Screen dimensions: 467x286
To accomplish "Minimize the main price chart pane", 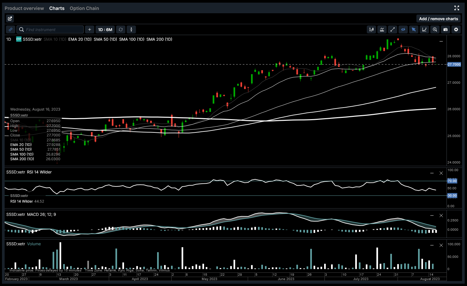I will point(441,41).
